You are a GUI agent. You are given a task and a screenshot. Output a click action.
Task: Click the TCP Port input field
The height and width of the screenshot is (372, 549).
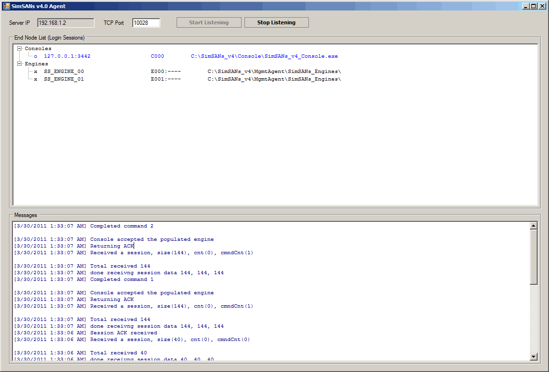(x=146, y=23)
